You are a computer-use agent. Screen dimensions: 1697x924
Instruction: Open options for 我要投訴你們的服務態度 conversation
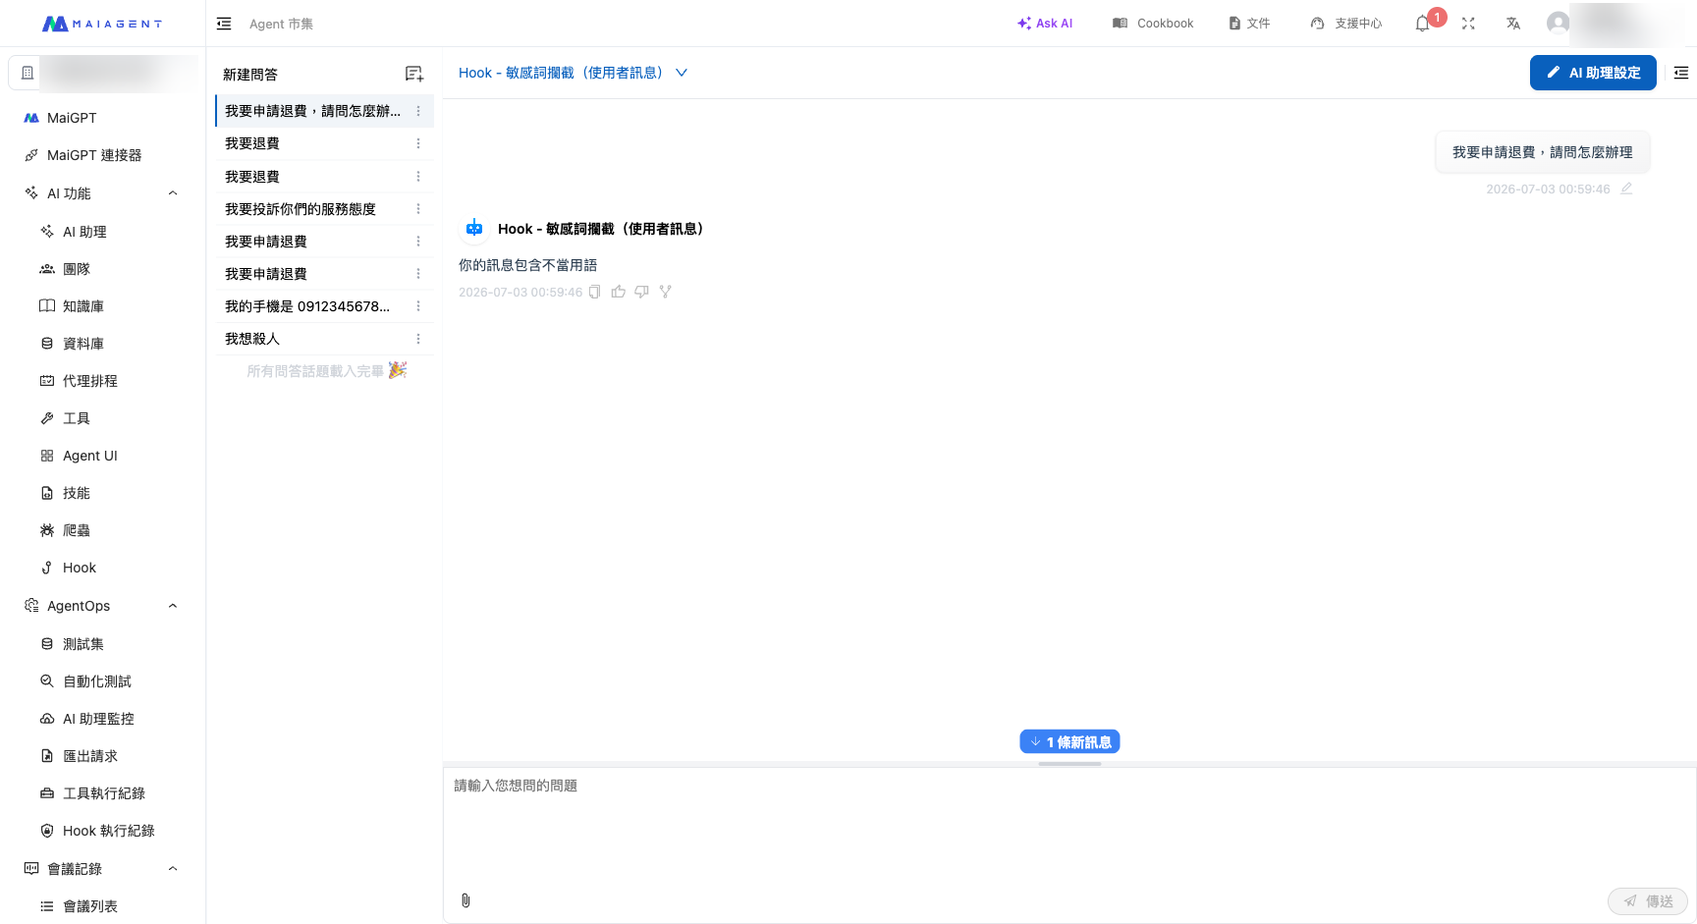(x=418, y=209)
